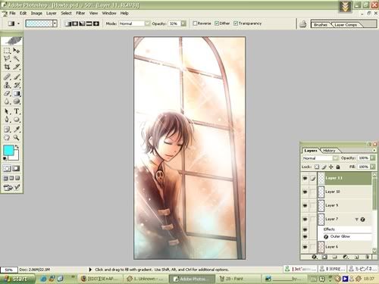Select the Eraser tool

coord(7,93)
